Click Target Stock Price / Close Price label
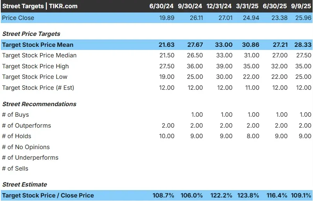This screenshot has height=201, width=313. pyautogui.click(x=48, y=196)
